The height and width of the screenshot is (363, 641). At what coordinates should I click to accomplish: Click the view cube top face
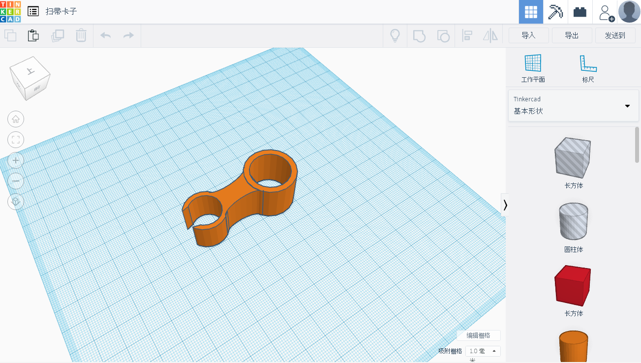tap(31, 71)
